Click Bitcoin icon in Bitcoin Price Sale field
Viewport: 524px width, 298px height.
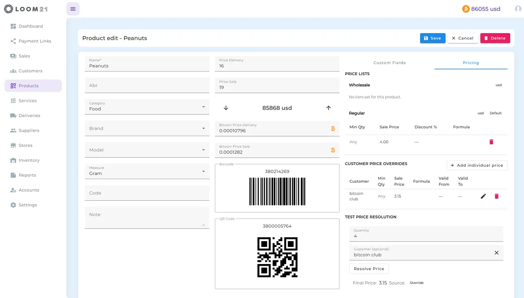click(333, 150)
